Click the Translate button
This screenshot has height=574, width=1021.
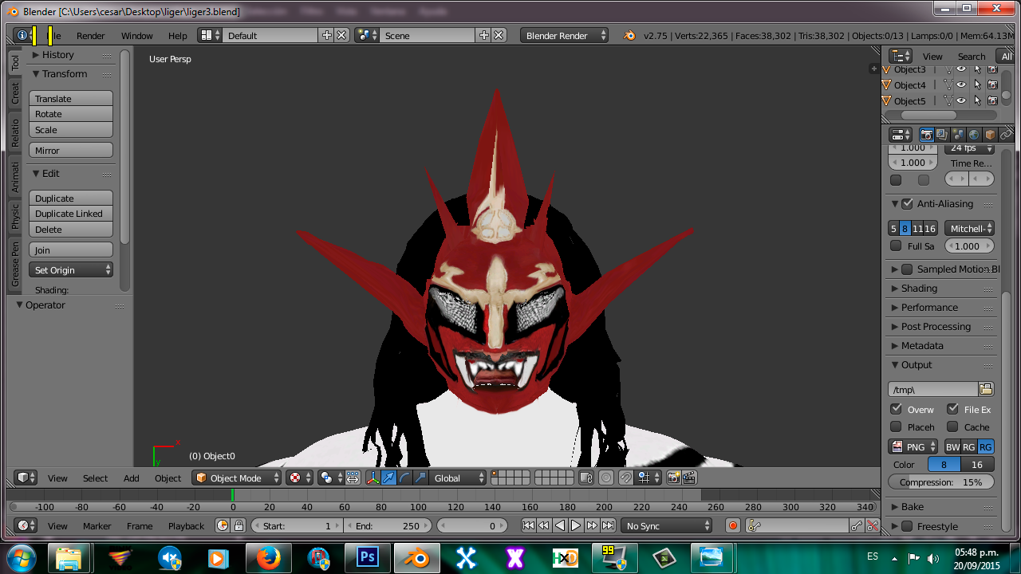point(71,98)
